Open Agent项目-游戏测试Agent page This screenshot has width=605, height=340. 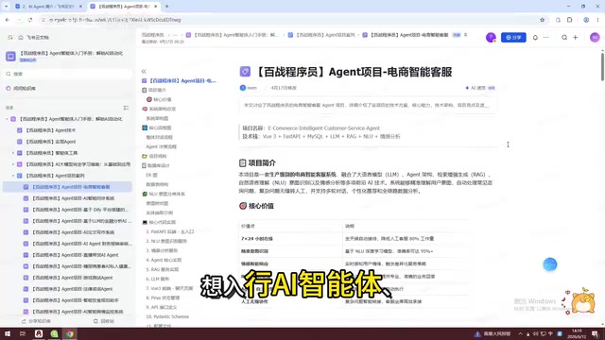click(x=72, y=278)
